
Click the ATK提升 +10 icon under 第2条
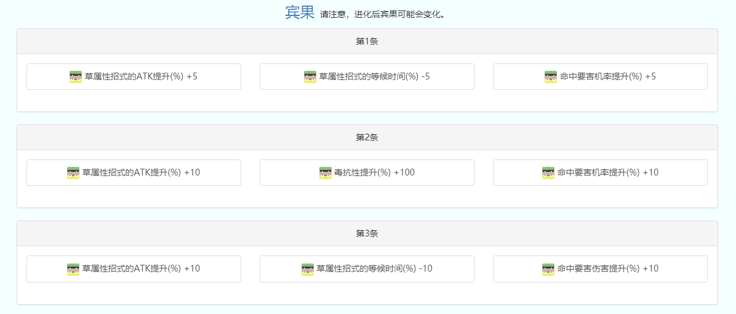[x=73, y=173]
